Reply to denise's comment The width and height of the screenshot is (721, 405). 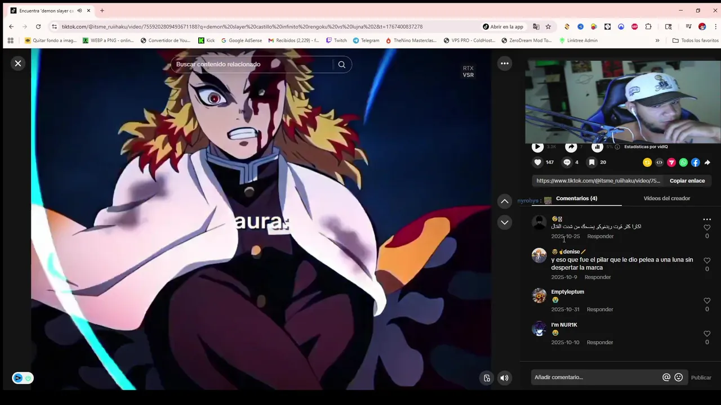(598, 277)
